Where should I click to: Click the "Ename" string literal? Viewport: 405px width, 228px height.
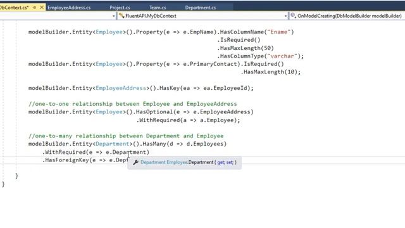(279, 32)
